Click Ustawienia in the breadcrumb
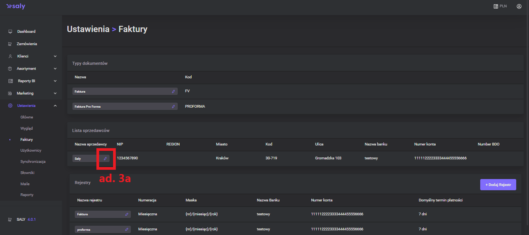 tap(88, 29)
